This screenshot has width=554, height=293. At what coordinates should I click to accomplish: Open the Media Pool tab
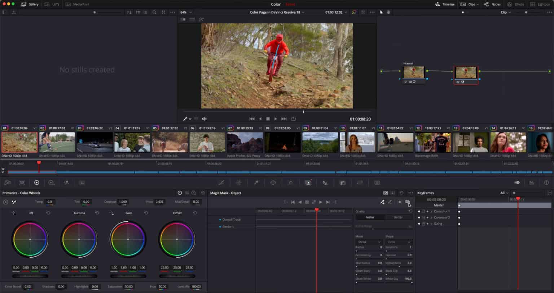tap(78, 4)
